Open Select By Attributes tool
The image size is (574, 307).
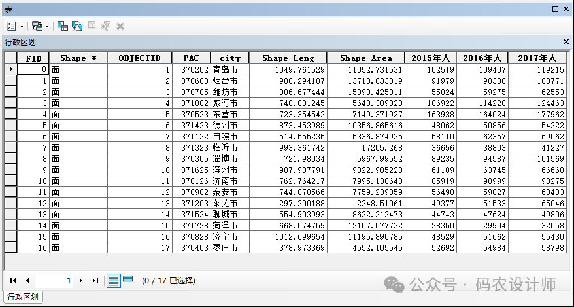point(63,26)
